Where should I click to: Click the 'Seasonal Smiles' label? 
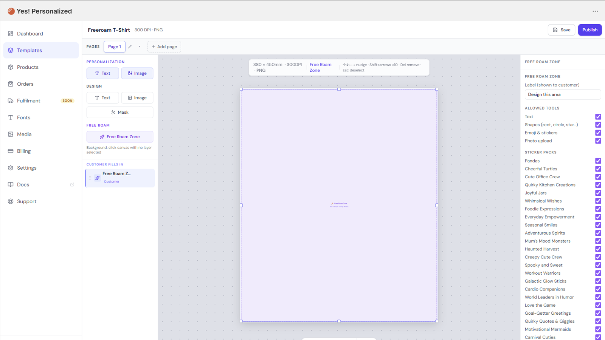541,225
